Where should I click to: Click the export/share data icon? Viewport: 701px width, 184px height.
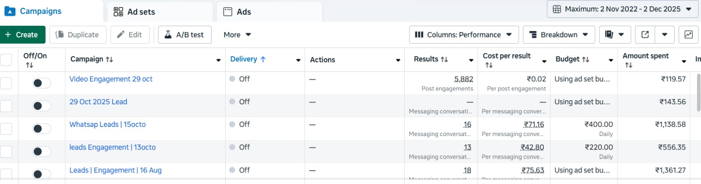click(x=645, y=35)
